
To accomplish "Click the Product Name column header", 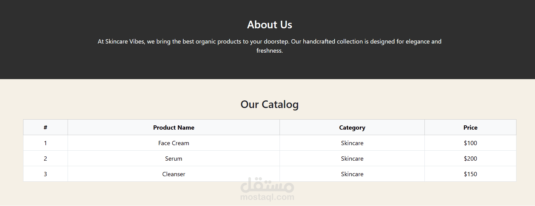I will click(174, 127).
